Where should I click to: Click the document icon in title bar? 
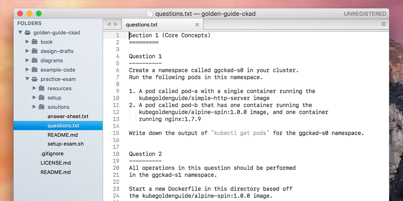coord(150,14)
